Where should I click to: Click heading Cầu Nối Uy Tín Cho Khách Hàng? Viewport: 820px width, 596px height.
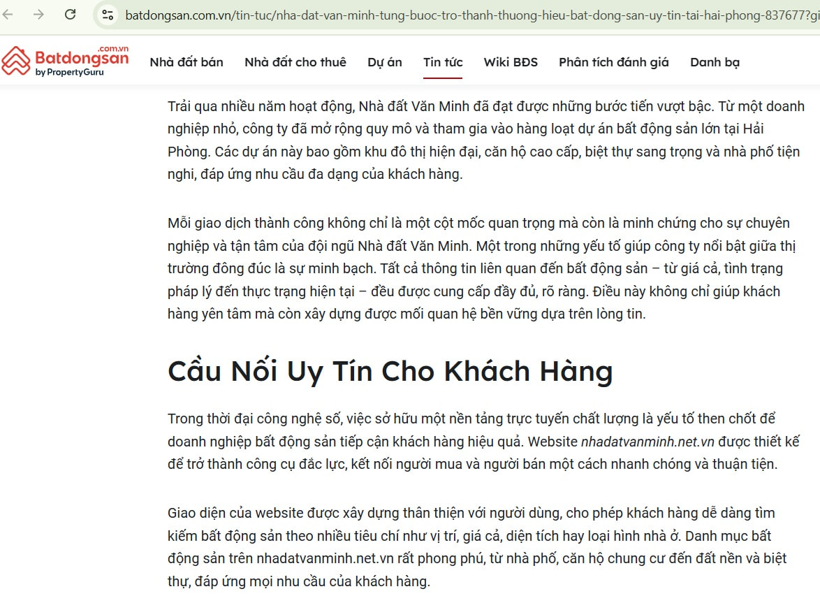pyautogui.click(x=390, y=371)
